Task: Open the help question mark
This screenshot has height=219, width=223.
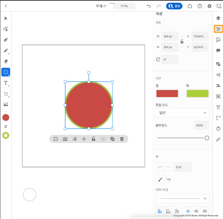Action: point(200,6)
